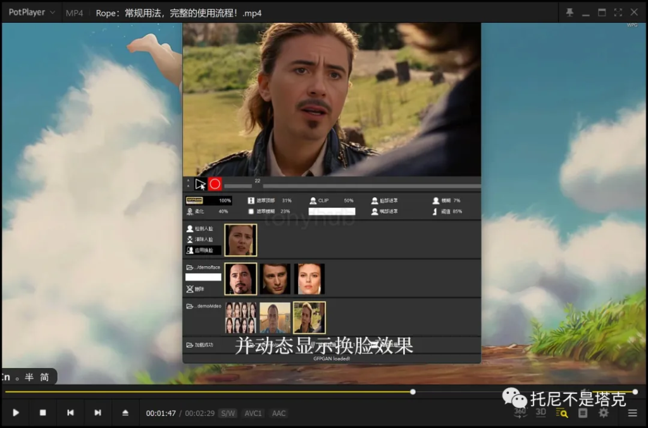This screenshot has height=428, width=648.
Task: Skip to the next file
Action: (97, 413)
